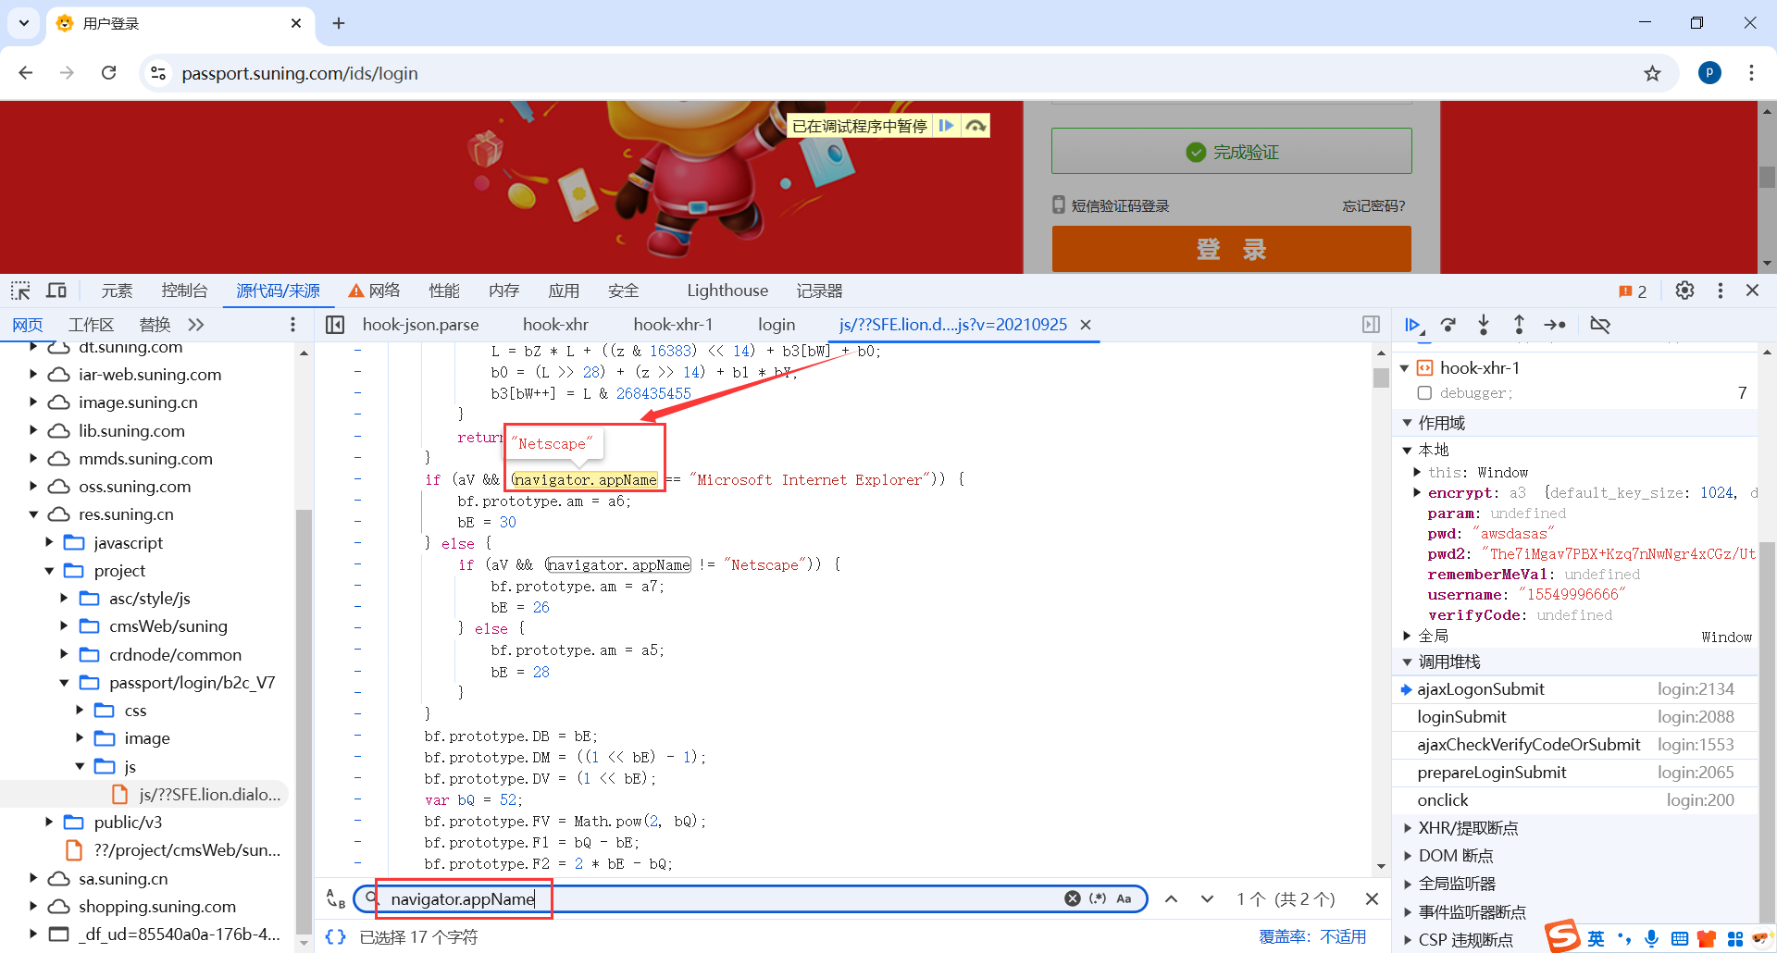1777x953 pixels.
Task: Expand the javascript folder
Action: pos(49,542)
